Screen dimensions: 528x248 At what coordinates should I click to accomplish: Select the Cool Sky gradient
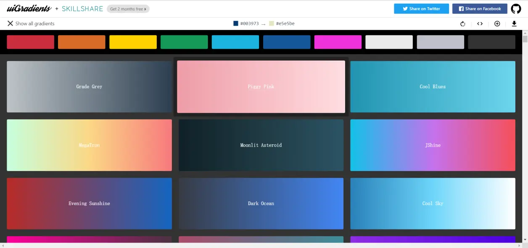click(x=433, y=203)
